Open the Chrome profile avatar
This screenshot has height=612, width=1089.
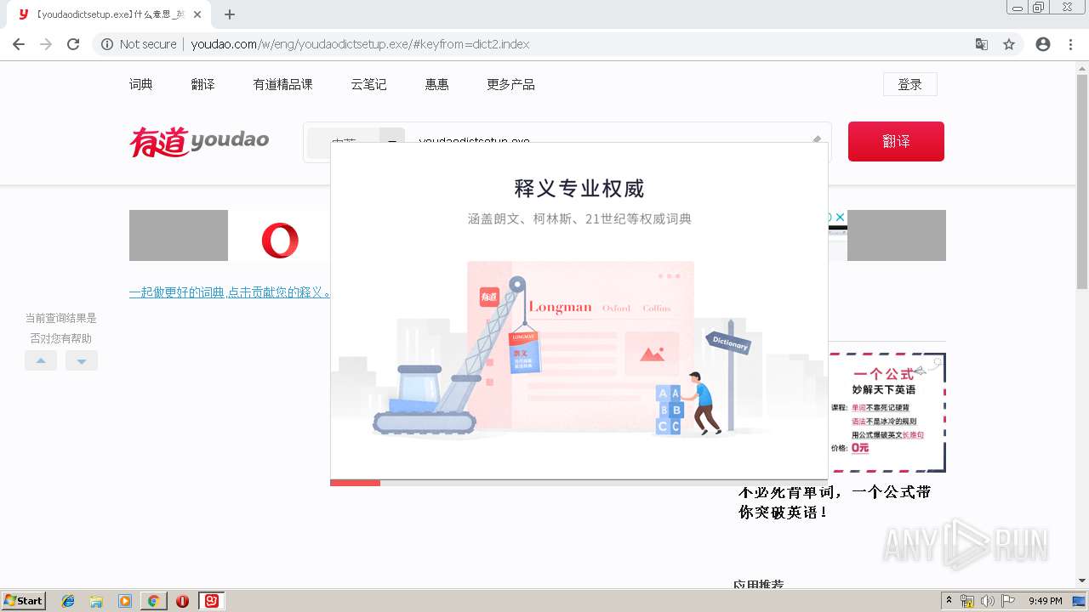click(1043, 44)
